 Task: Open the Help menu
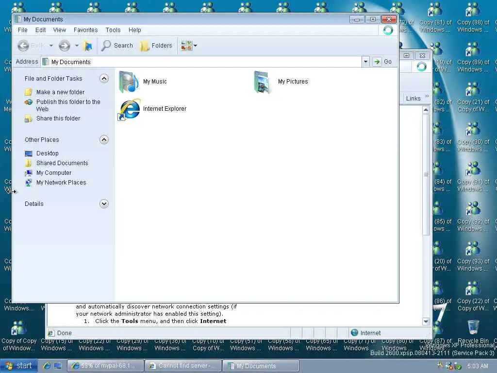click(135, 30)
